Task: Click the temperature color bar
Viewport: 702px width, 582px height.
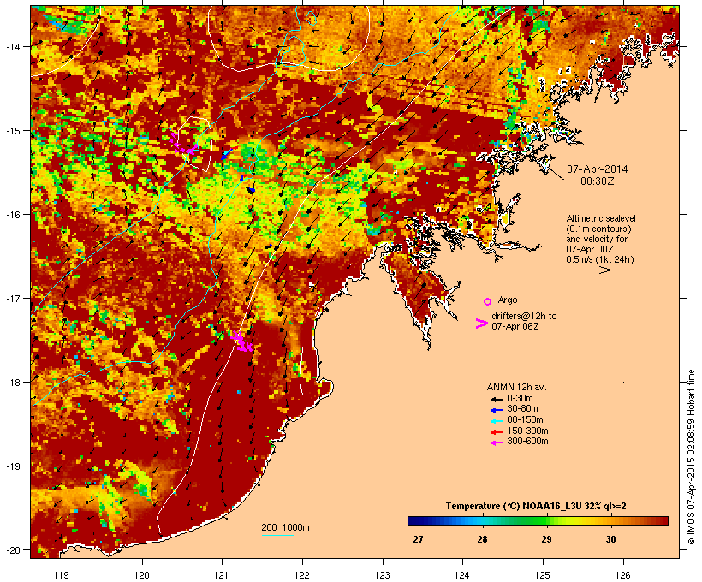Action: point(538,520)
